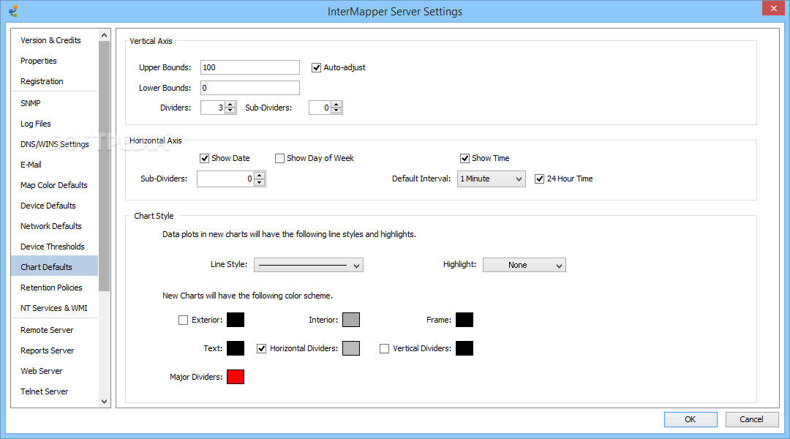Pick the Vertical Dividers black swatch
Image resolution: width=790 pixels, height=439 pixels.
pos(464,348)
